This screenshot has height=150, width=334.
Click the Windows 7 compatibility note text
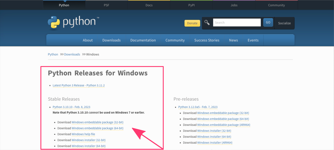tap(99, 112)
